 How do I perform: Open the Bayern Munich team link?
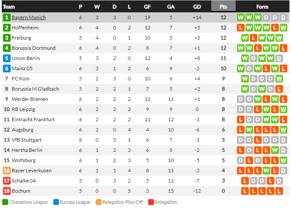coord(29,17)
